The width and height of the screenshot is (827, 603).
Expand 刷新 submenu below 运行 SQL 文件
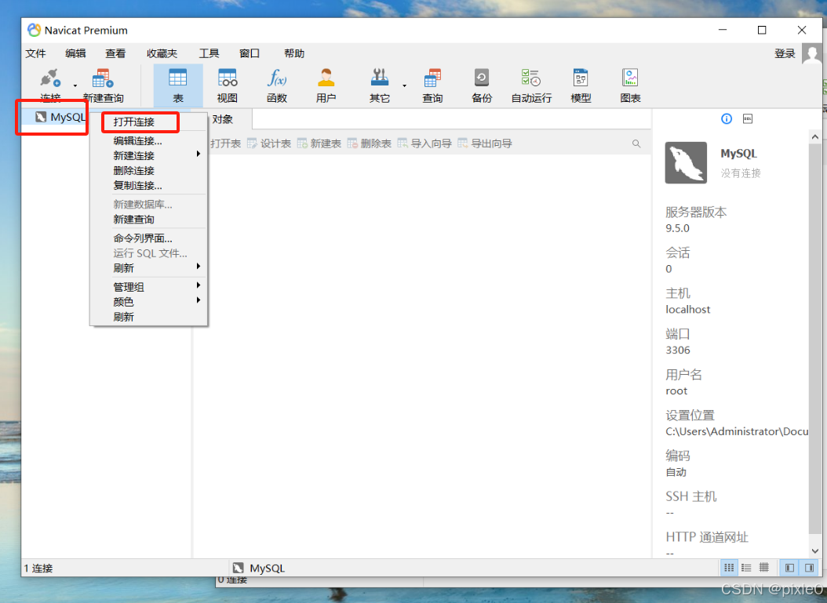(149, 267)
